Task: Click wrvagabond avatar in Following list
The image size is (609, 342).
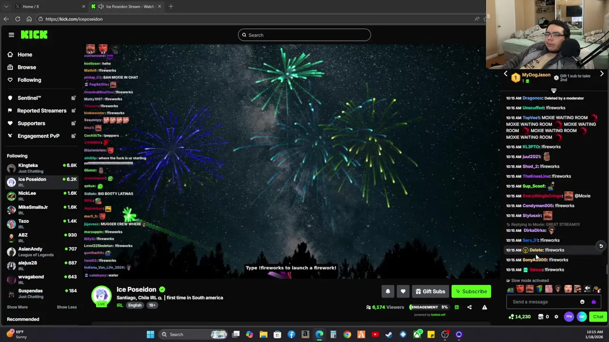Action: [x=11, y=279]
